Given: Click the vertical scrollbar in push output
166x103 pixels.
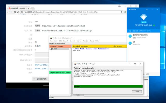Looking at the screenshot, I should point(142,77).
